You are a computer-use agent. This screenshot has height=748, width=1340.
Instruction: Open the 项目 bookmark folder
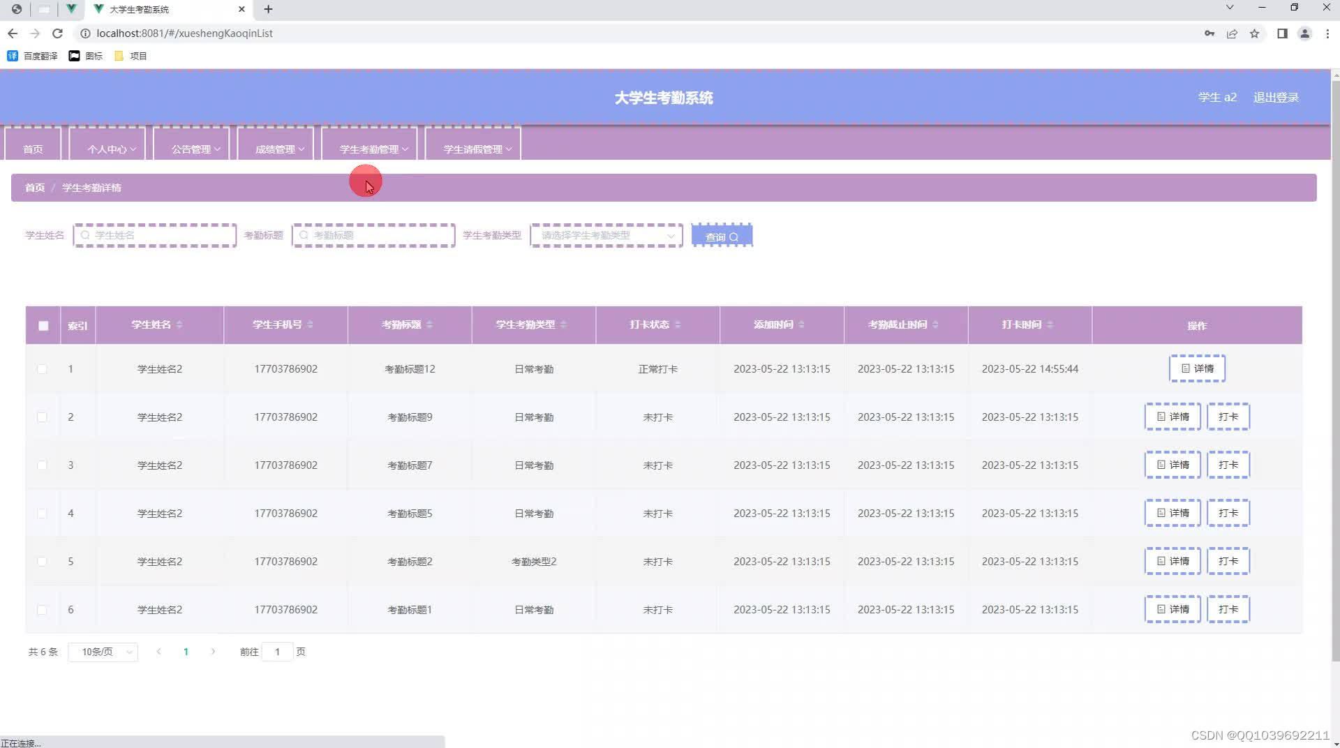point(131,56)
